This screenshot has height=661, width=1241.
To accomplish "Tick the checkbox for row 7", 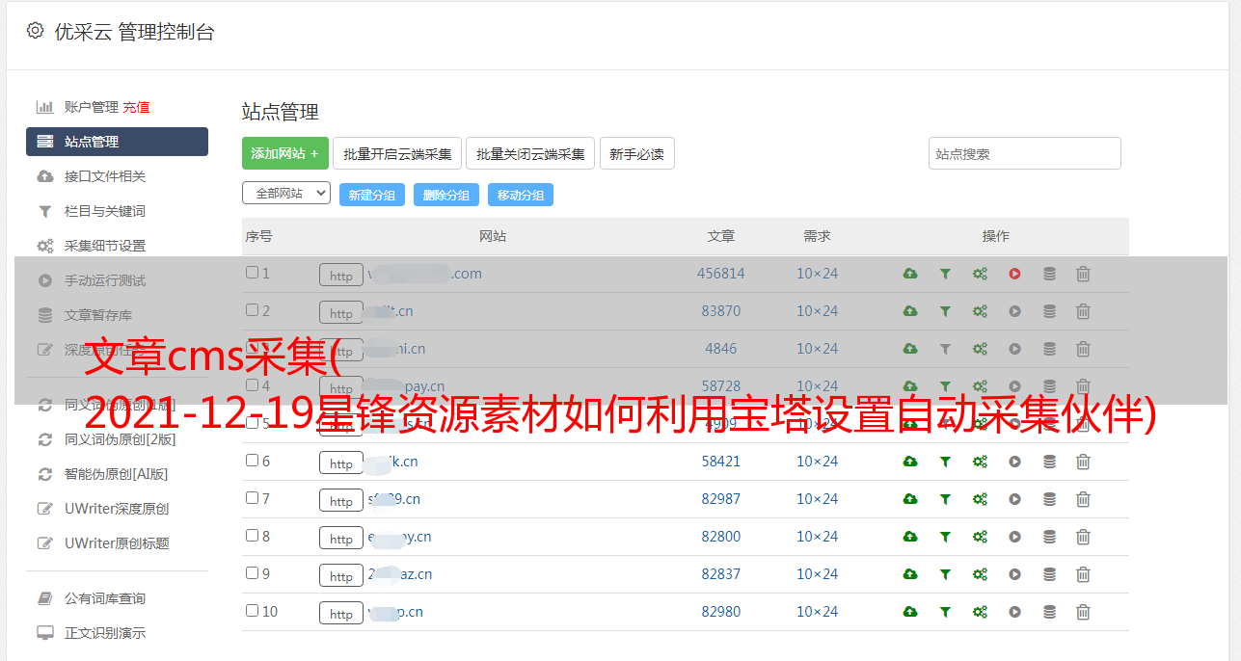I will 252,498.
